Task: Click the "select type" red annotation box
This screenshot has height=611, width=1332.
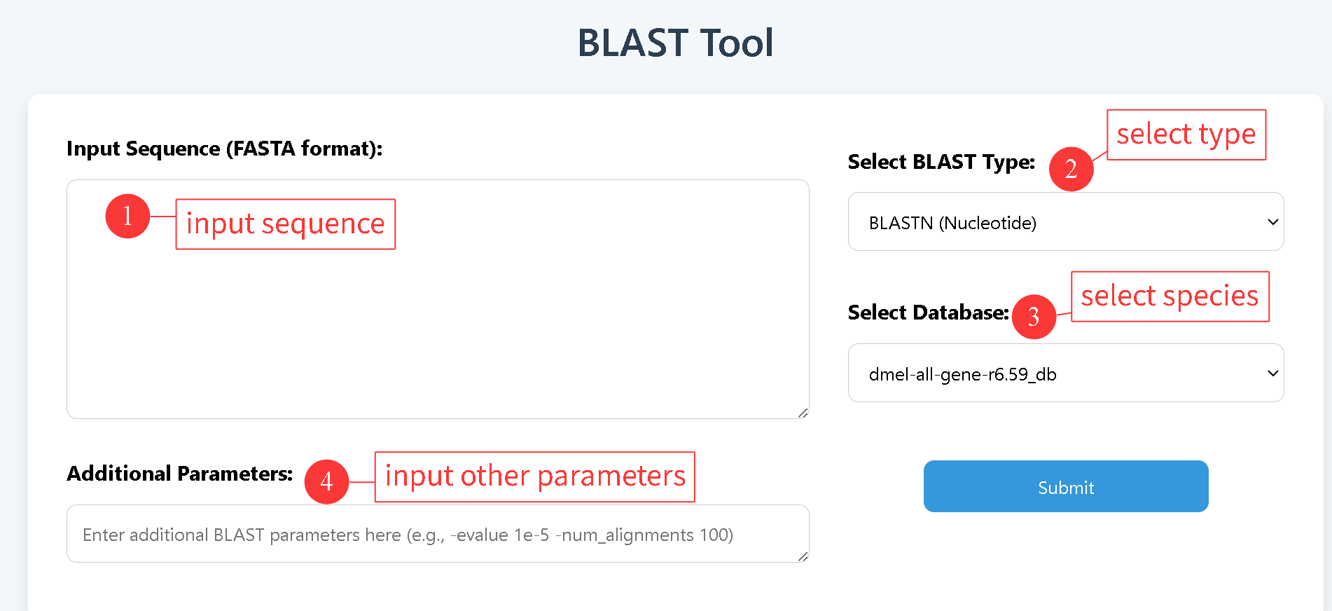Action: 1186,135
